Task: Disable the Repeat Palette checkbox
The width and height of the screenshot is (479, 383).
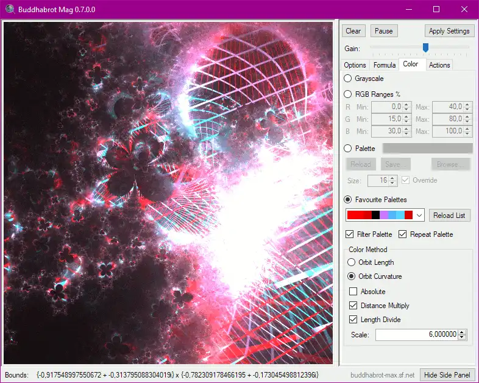Action: pyautogui.click(x=403, y=234)
